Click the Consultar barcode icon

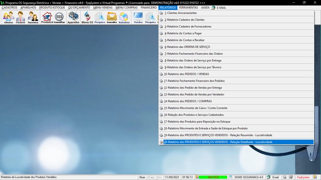(59, 17)
